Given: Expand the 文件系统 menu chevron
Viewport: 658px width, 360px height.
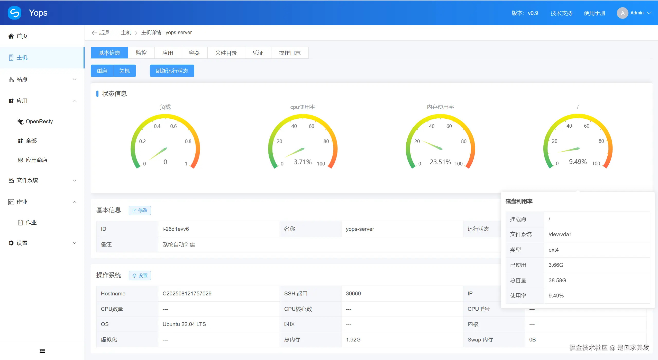Looking at the screenshot, I should [x=74, y=180].
